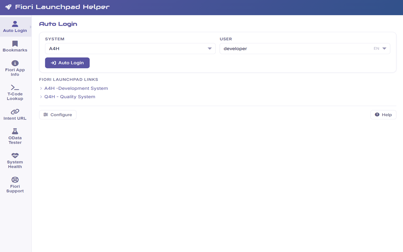Go to the Fiori Support label

(15, 189)
